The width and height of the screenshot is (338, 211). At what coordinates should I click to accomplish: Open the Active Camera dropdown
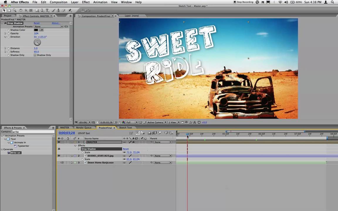(x=157, y=122)
